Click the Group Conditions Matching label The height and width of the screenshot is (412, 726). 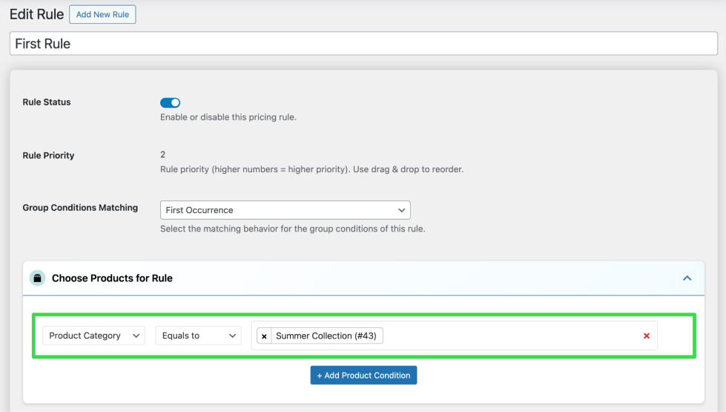tap(80, 208)
